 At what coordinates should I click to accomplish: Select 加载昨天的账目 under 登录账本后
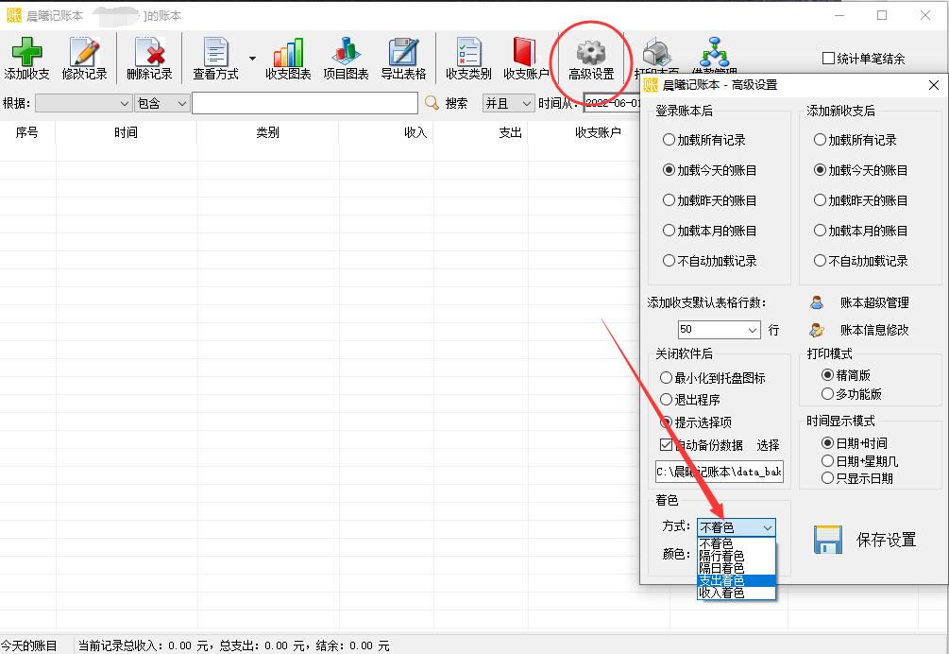[669, 200]
